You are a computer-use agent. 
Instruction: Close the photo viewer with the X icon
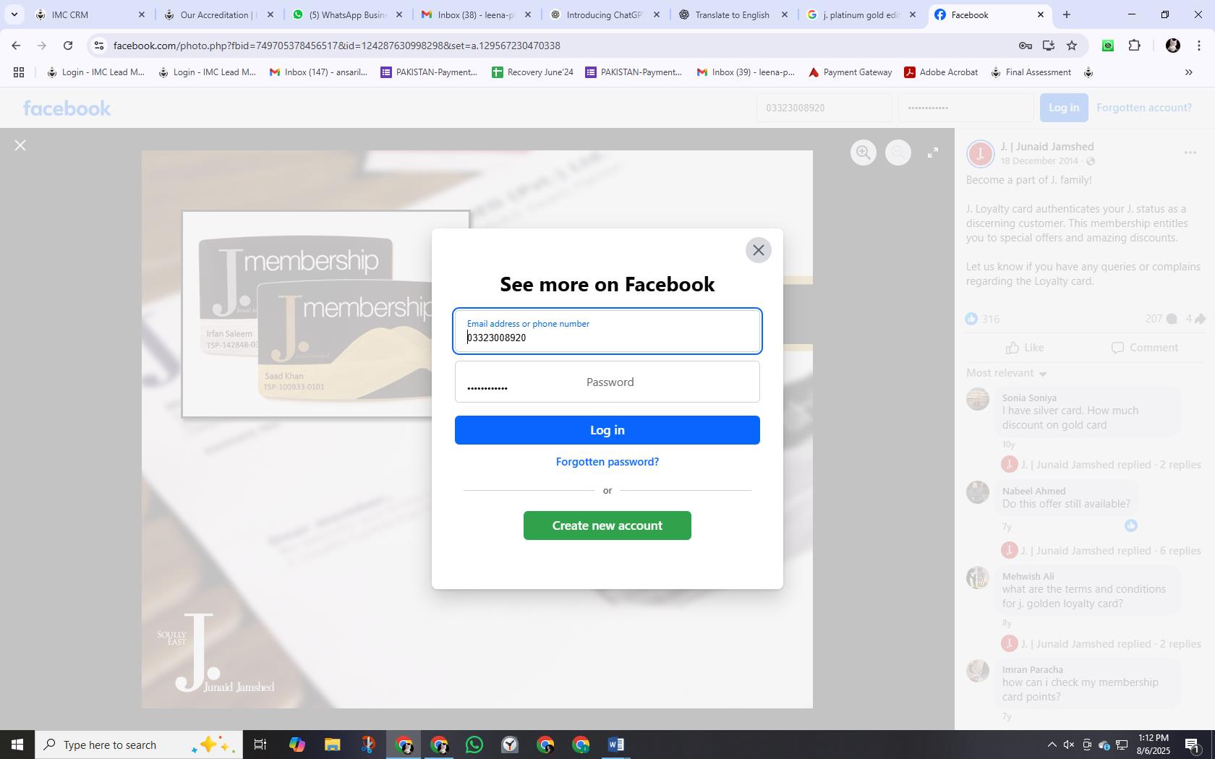point(20,145)
